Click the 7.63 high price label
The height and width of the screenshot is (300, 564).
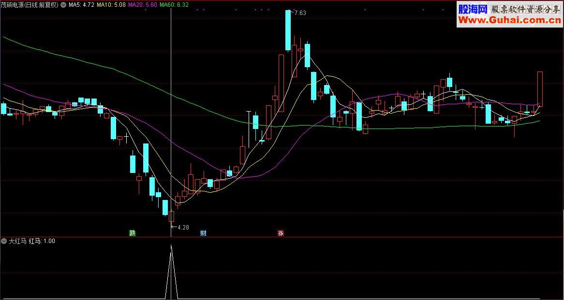point(300,13)
